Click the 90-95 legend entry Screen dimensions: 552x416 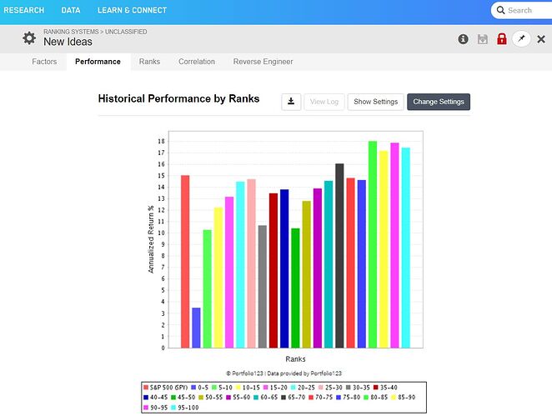pos(156,408)
